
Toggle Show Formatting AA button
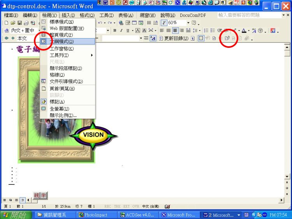pos(153,39)
